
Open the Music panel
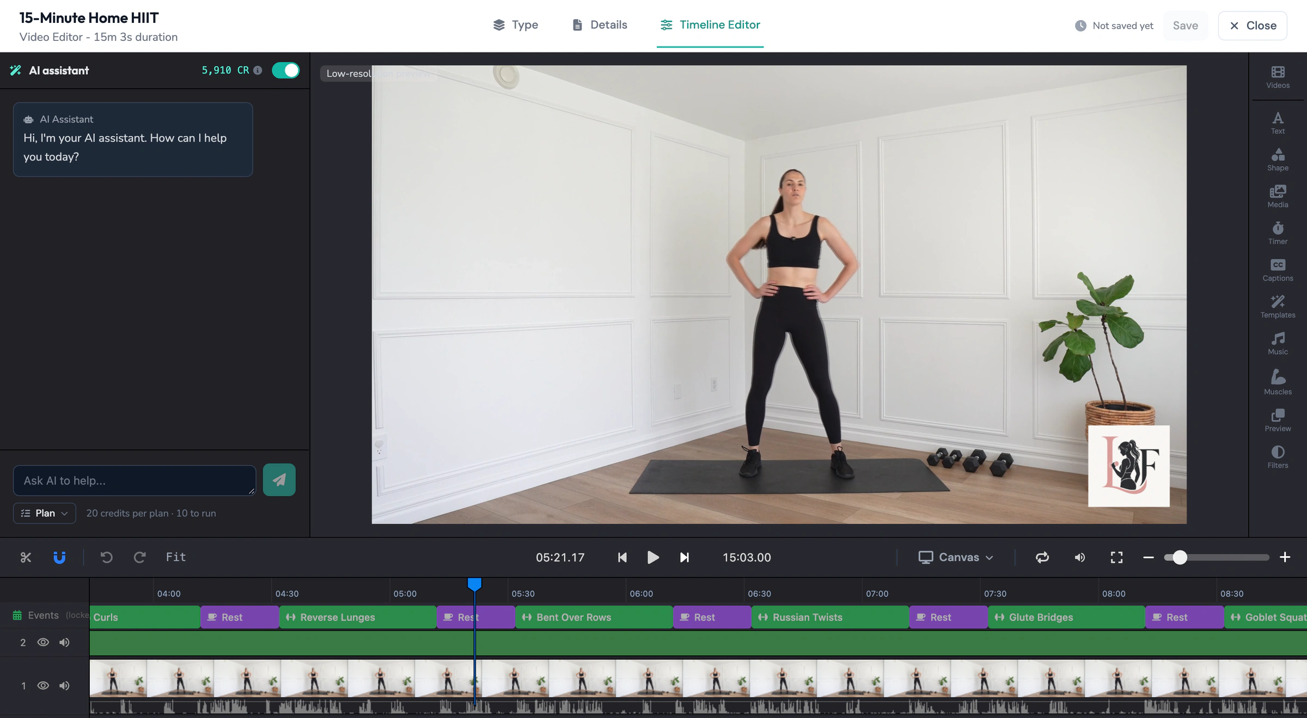1278,344
